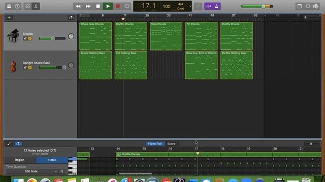Select the Simple Walking Bass region
325x182 pixels.
(95, 65)
